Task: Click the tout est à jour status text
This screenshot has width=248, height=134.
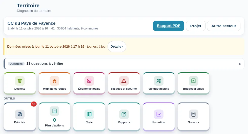Action: tap(97, 47)
